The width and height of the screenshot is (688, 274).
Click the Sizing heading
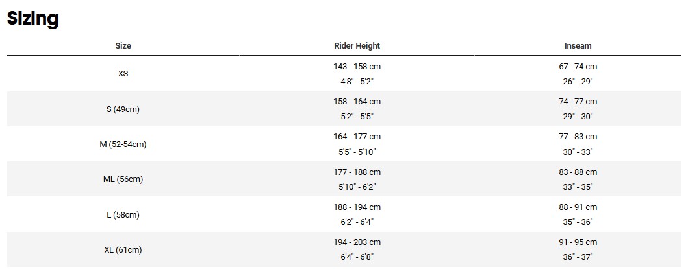(33, 18)
